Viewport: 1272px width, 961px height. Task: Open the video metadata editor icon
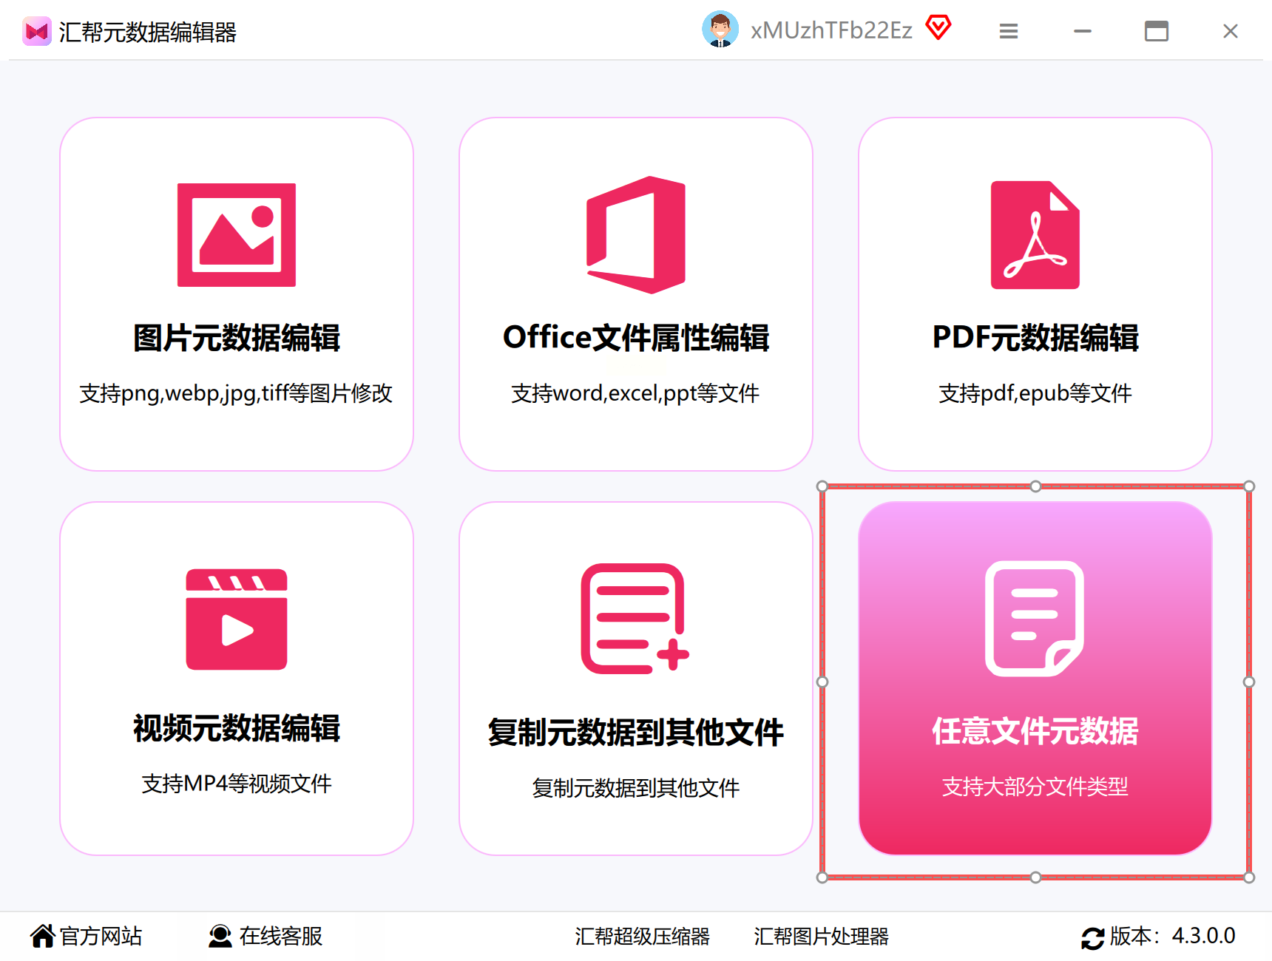(x=237, y=619)
